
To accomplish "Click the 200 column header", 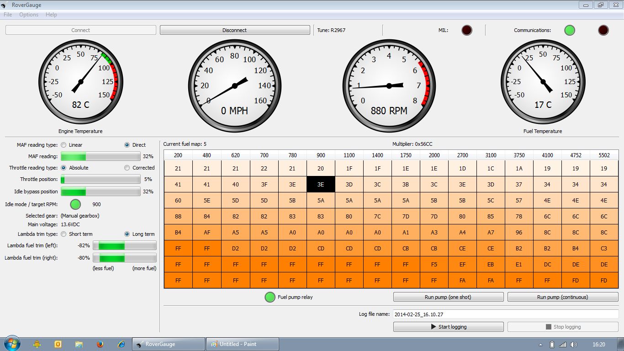I will (x=178, y=155).
